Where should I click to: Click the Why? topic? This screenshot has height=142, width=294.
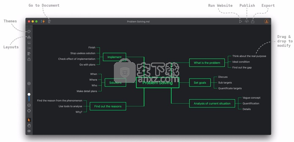pos(79,112)
